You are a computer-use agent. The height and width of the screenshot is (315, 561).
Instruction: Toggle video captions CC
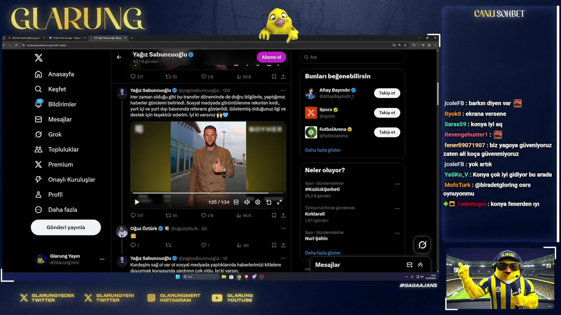tap(236, 202)
